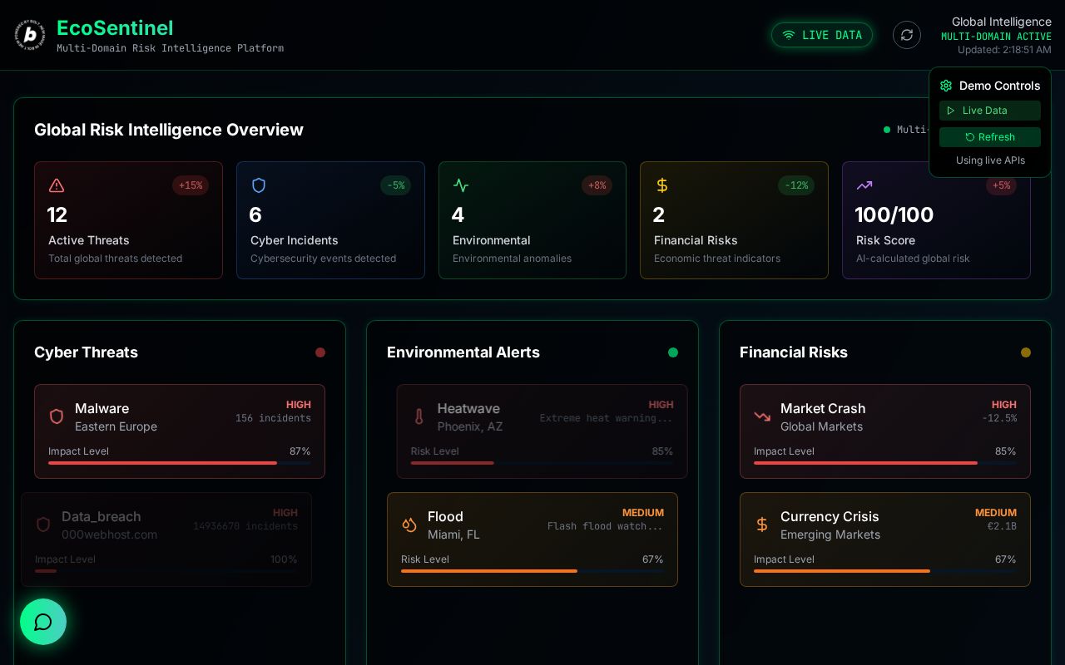The image size is (1065, 665).
Task: Click the 'Using live APIs' label
Action: [x=990, y=160]
